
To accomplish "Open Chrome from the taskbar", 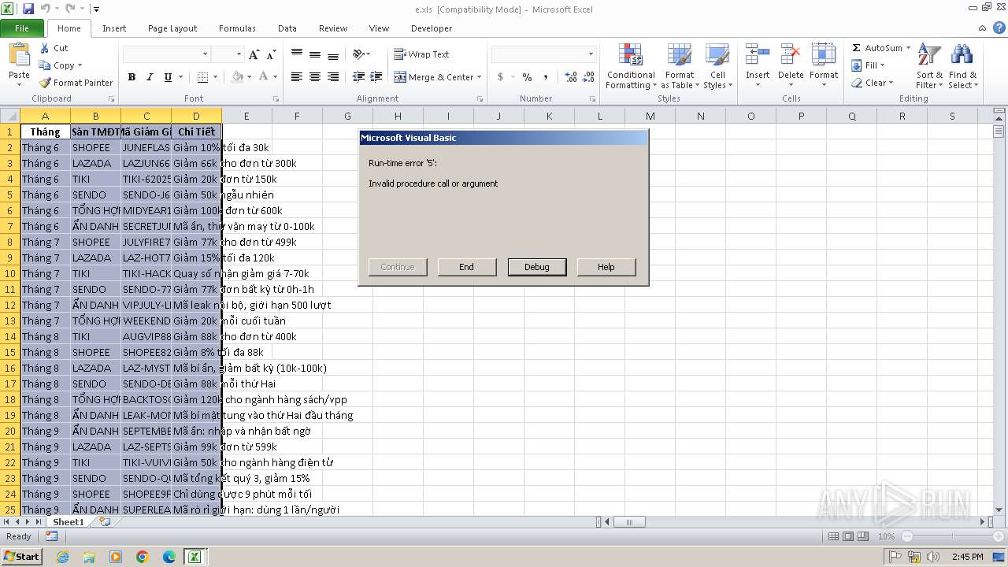I will coord(143,557).
